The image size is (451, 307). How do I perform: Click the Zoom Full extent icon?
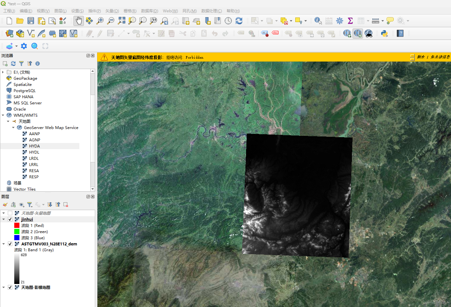pyautogui.click(x=121, y=21)
